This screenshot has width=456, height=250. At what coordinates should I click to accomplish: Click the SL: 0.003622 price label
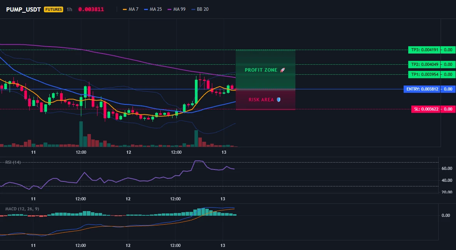[426, 109]
